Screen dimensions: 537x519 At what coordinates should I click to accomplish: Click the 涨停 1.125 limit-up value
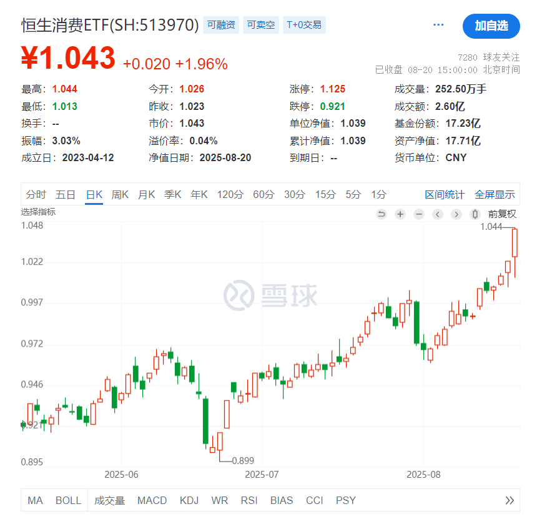click(333, 89)
